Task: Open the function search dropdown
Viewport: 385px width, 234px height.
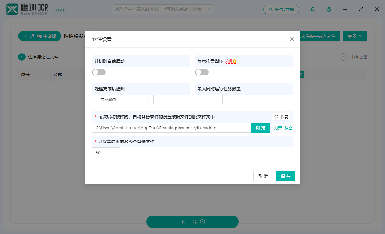Action: [163, 9]
